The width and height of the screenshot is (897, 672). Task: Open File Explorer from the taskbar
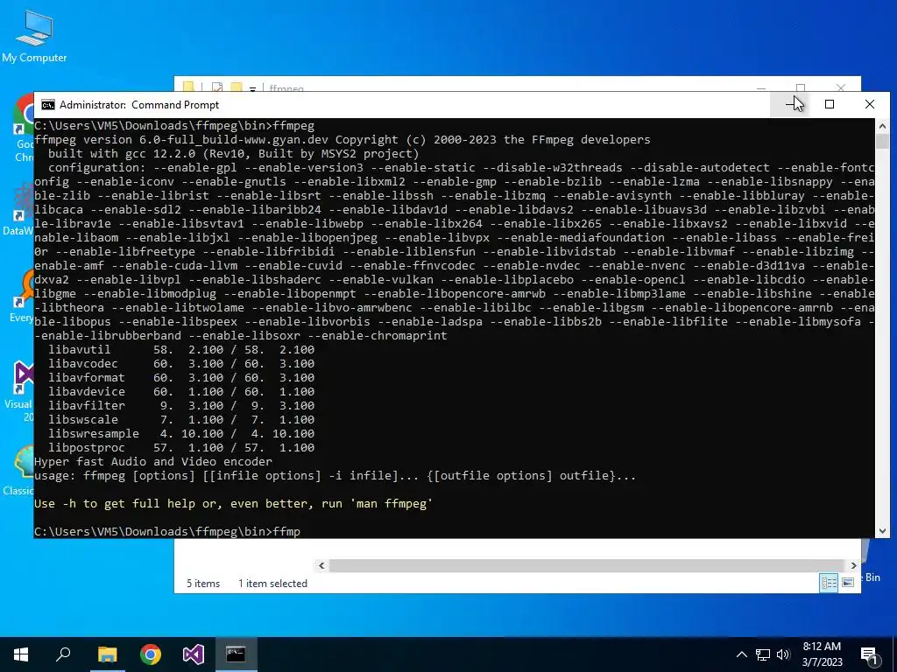click(x=107, y=654)
